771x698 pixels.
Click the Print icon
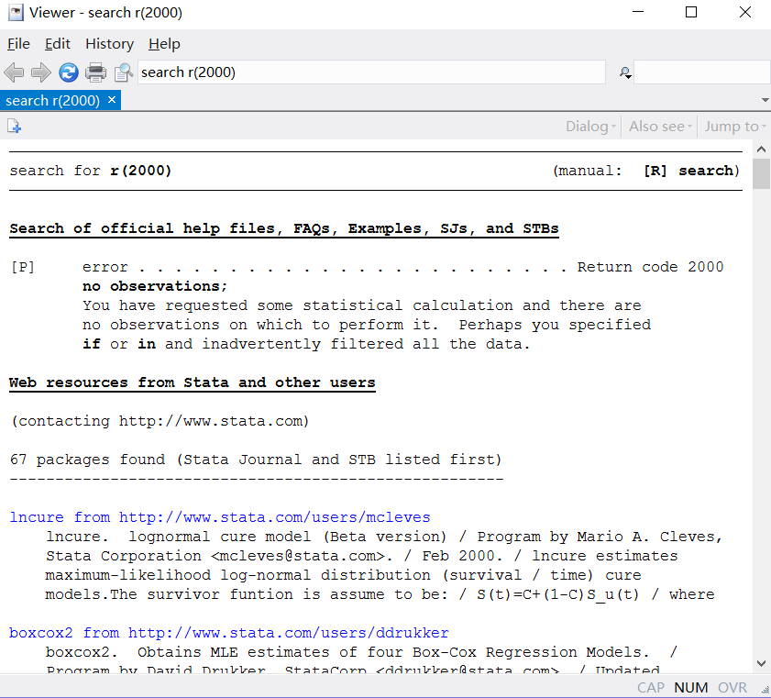(x=95, y=72)
